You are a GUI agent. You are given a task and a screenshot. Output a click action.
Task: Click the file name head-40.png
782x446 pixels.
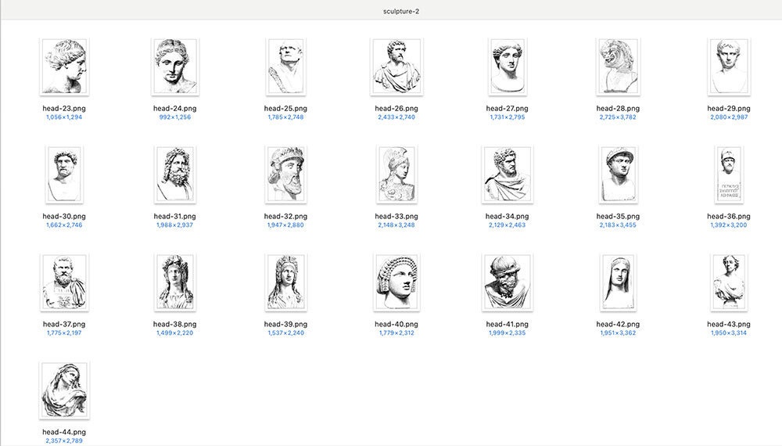(396, 324)
